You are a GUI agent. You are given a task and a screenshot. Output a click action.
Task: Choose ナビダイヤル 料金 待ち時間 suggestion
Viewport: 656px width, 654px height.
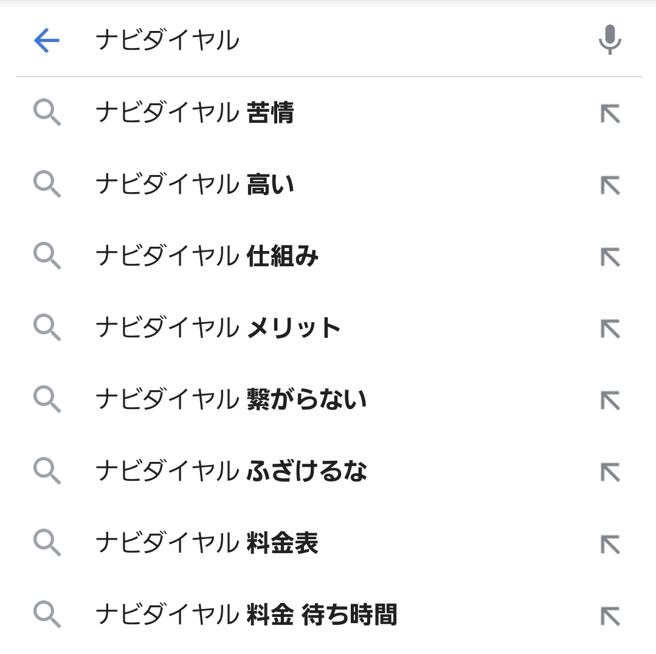coord(246,614)
